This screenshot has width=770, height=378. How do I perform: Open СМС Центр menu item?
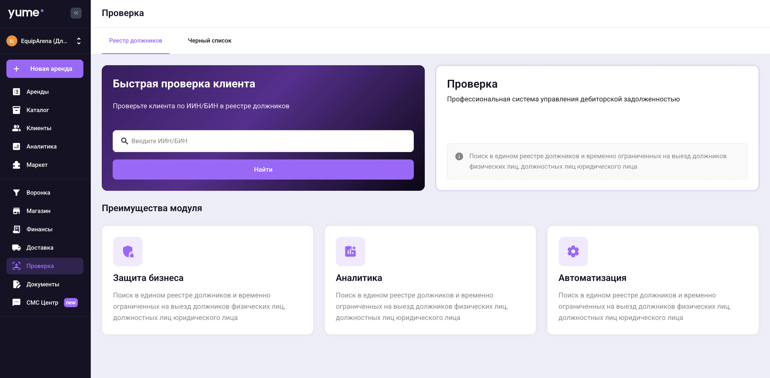pos(42,302)
